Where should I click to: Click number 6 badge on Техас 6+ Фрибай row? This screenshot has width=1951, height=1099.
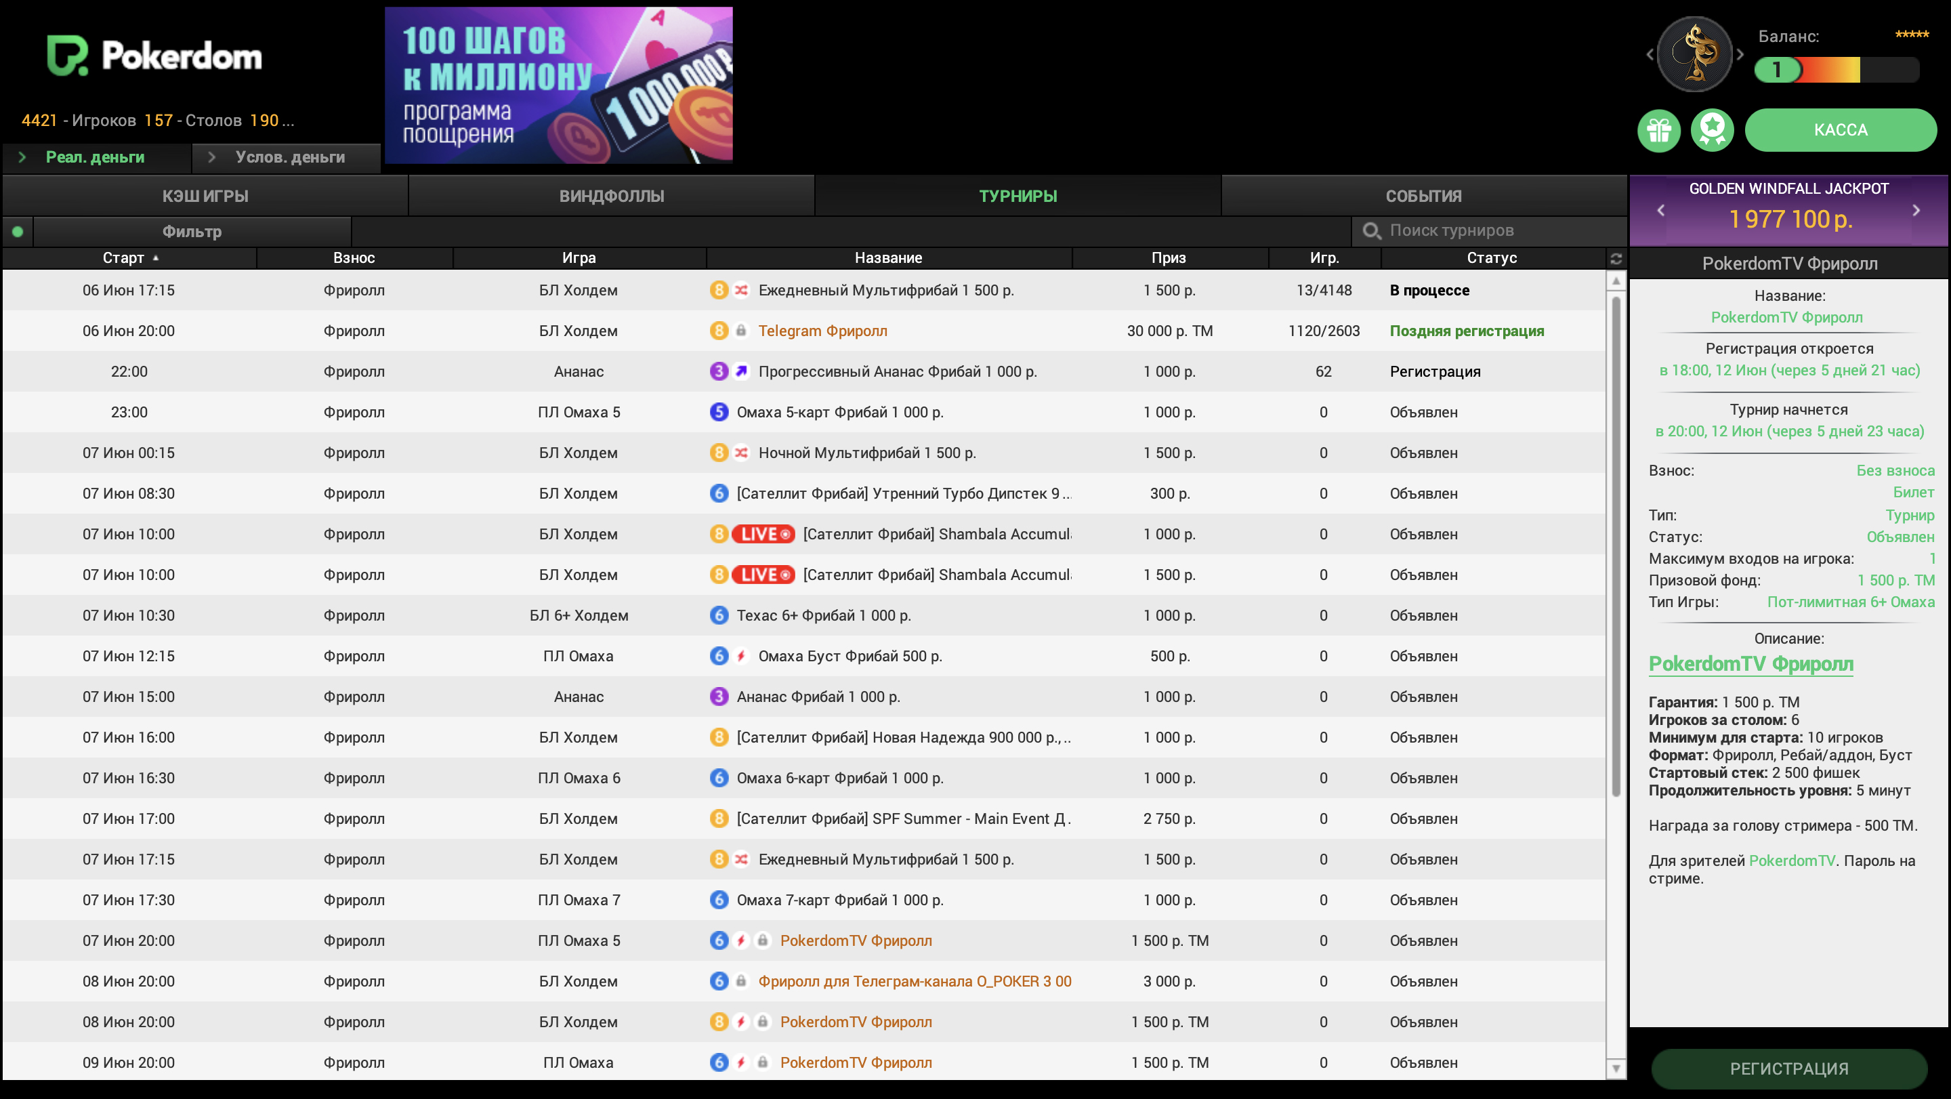coord(719,615)
